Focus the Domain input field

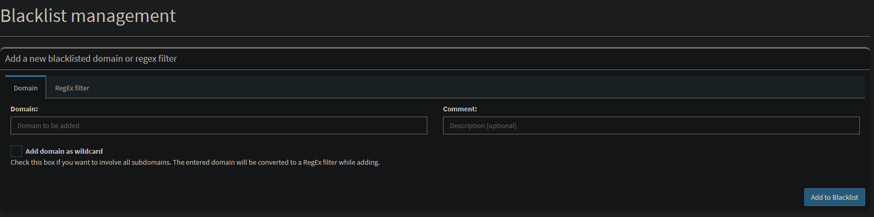pyautogui.click(x=219, y=125)
